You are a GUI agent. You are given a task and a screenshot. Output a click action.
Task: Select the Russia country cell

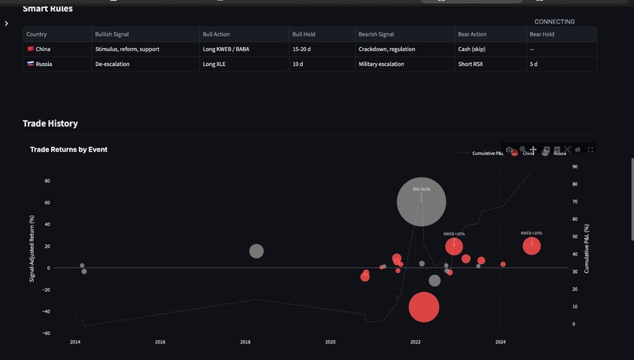point(57,64)
